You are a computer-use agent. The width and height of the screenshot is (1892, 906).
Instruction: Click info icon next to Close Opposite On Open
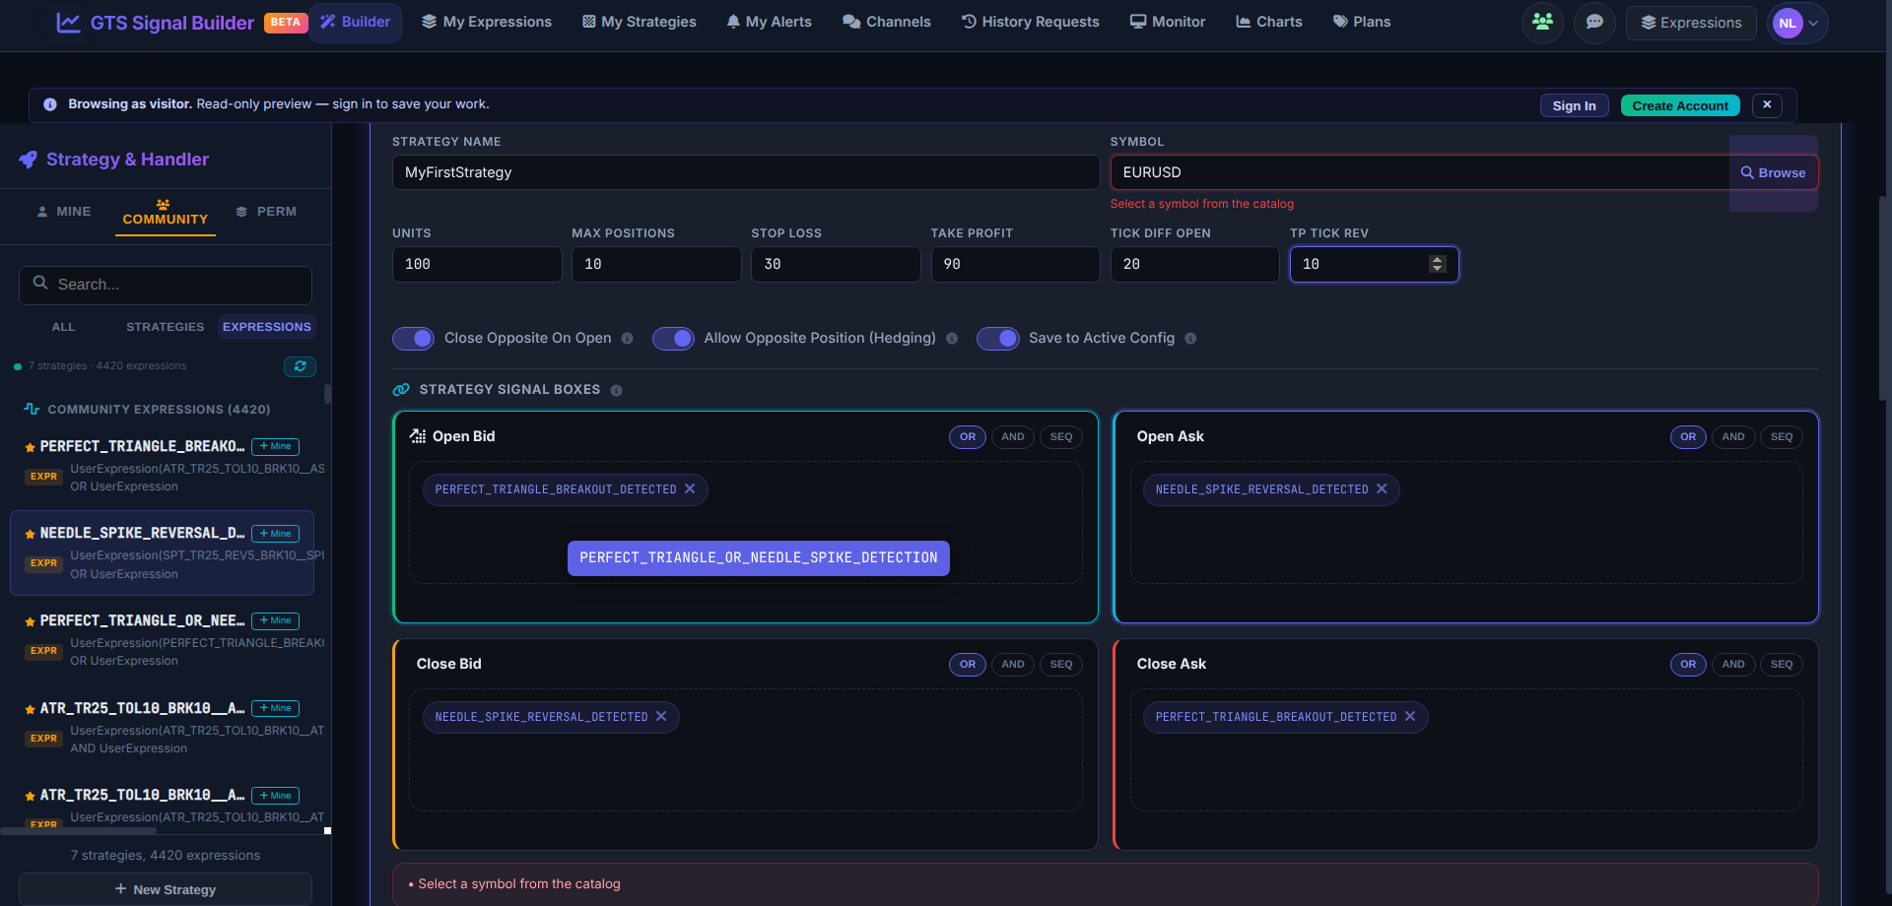[627, 339]
